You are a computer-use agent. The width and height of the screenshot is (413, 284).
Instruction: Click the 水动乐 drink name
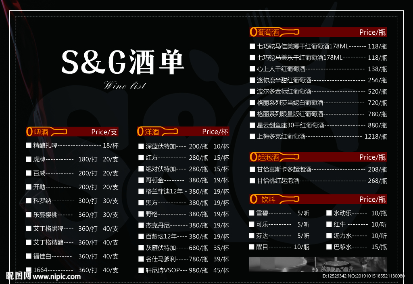point(343,213)
